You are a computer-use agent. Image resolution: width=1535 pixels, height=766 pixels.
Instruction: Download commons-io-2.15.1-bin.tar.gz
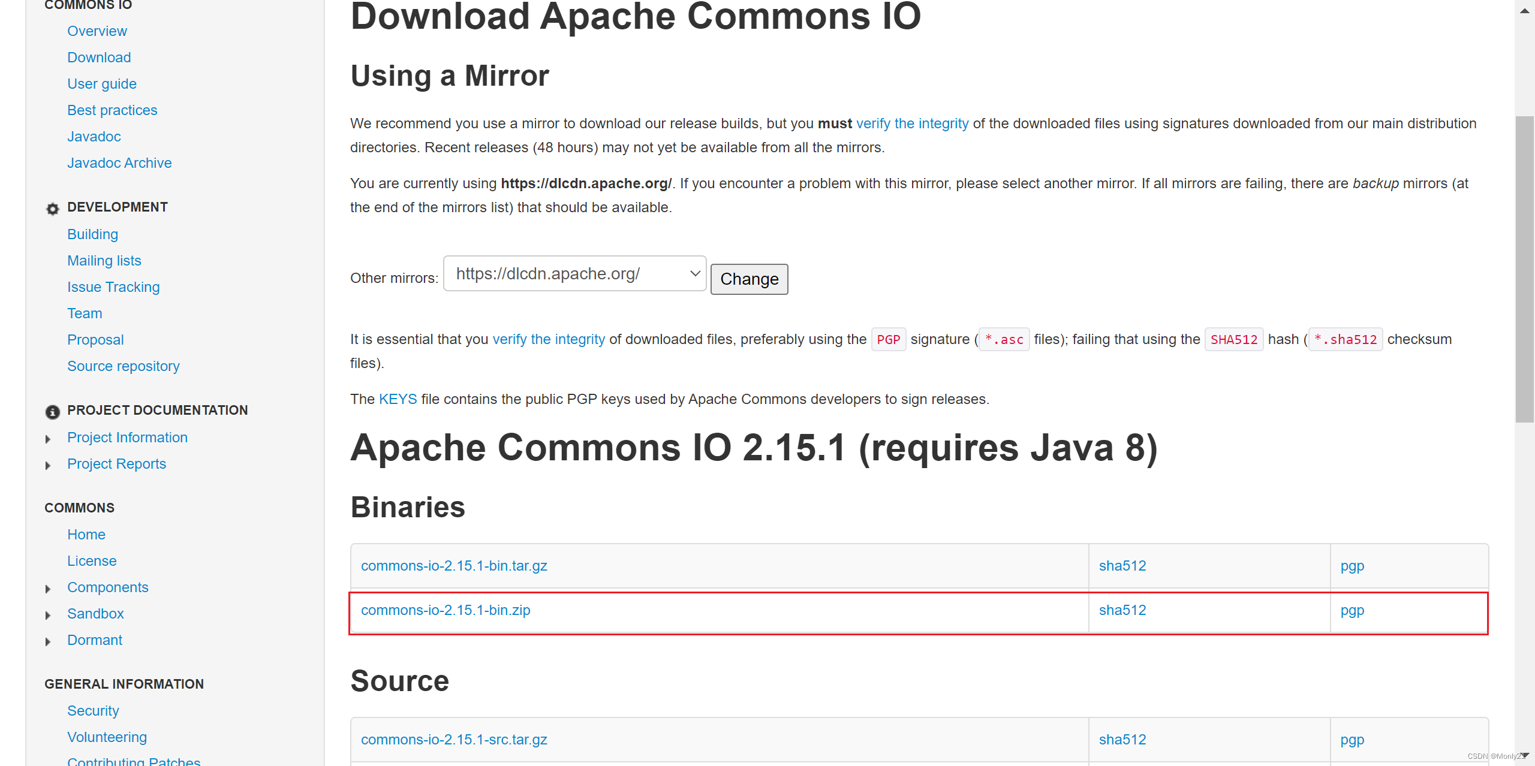click(453, 565)
